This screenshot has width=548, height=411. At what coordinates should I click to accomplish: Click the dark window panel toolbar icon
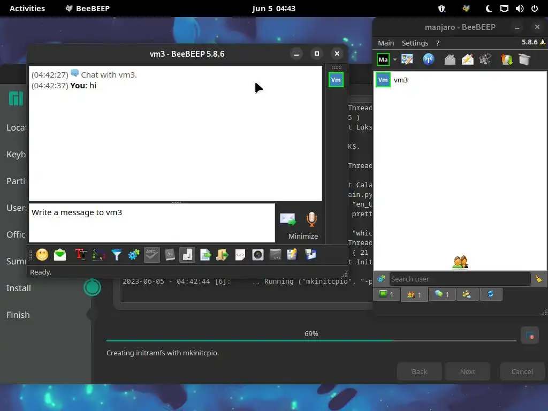click(x=276, y=255)
